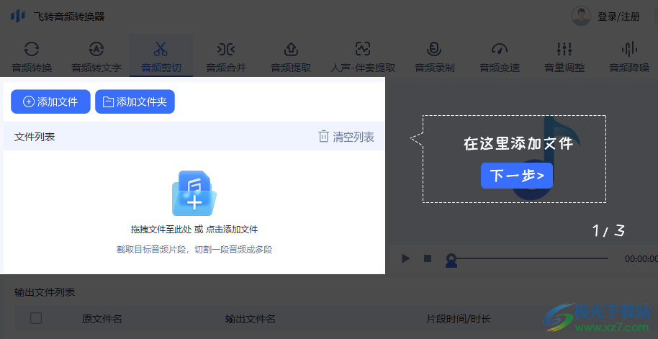Click the playback progress slider handle
Screen dimensions: 658x339
point(451,261)
